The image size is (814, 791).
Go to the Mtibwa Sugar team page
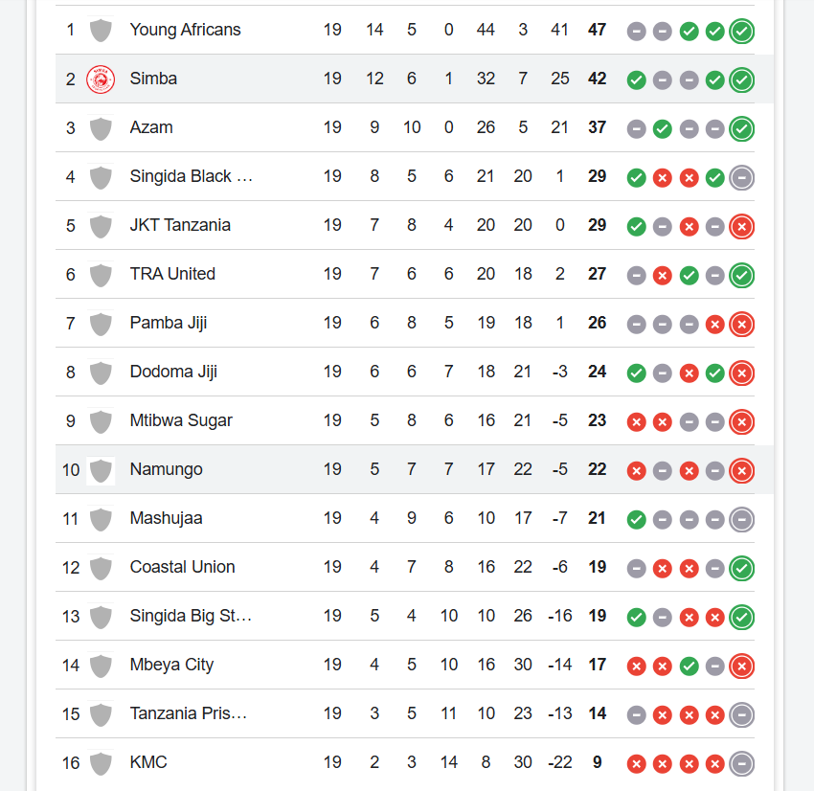[181, 420]
